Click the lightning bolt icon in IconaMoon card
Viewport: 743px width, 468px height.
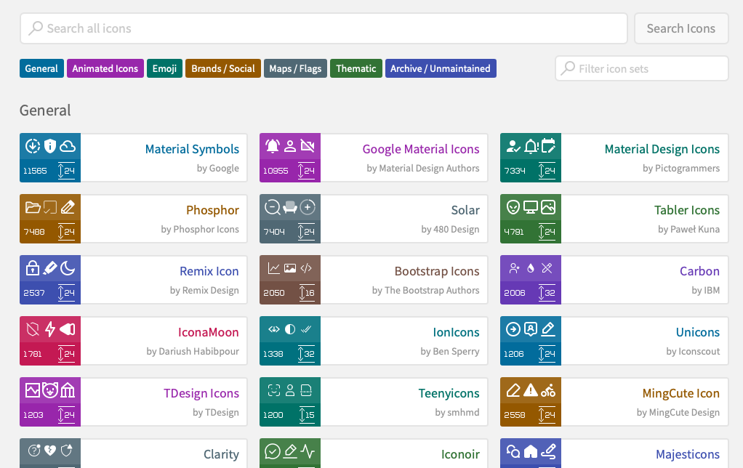tap(50, 329)
